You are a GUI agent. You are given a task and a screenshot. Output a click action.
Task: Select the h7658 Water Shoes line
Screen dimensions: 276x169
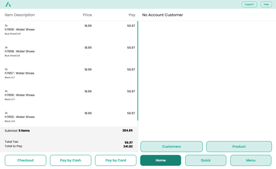click(20, 51)
